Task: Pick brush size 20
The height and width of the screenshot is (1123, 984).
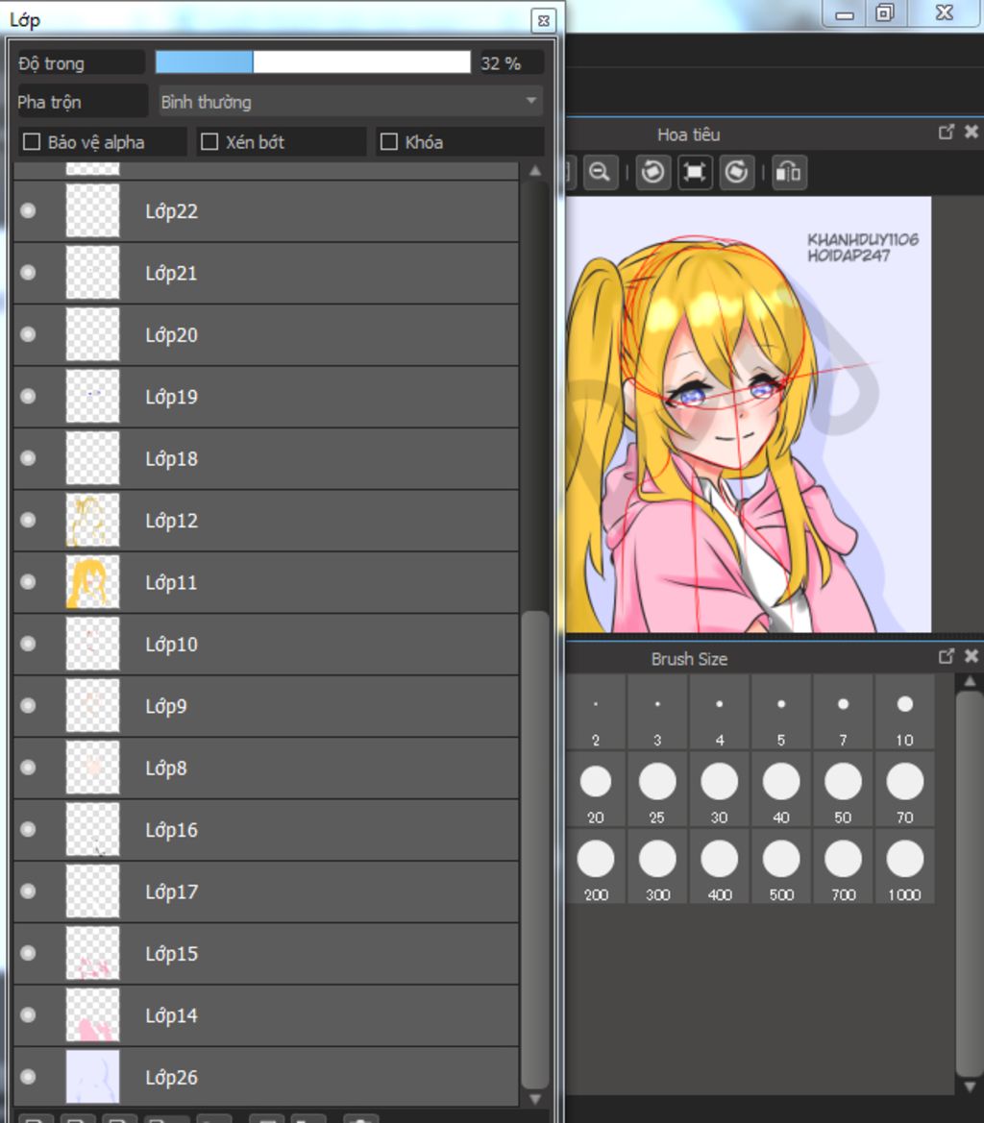Action: click(x=595, y=790)
